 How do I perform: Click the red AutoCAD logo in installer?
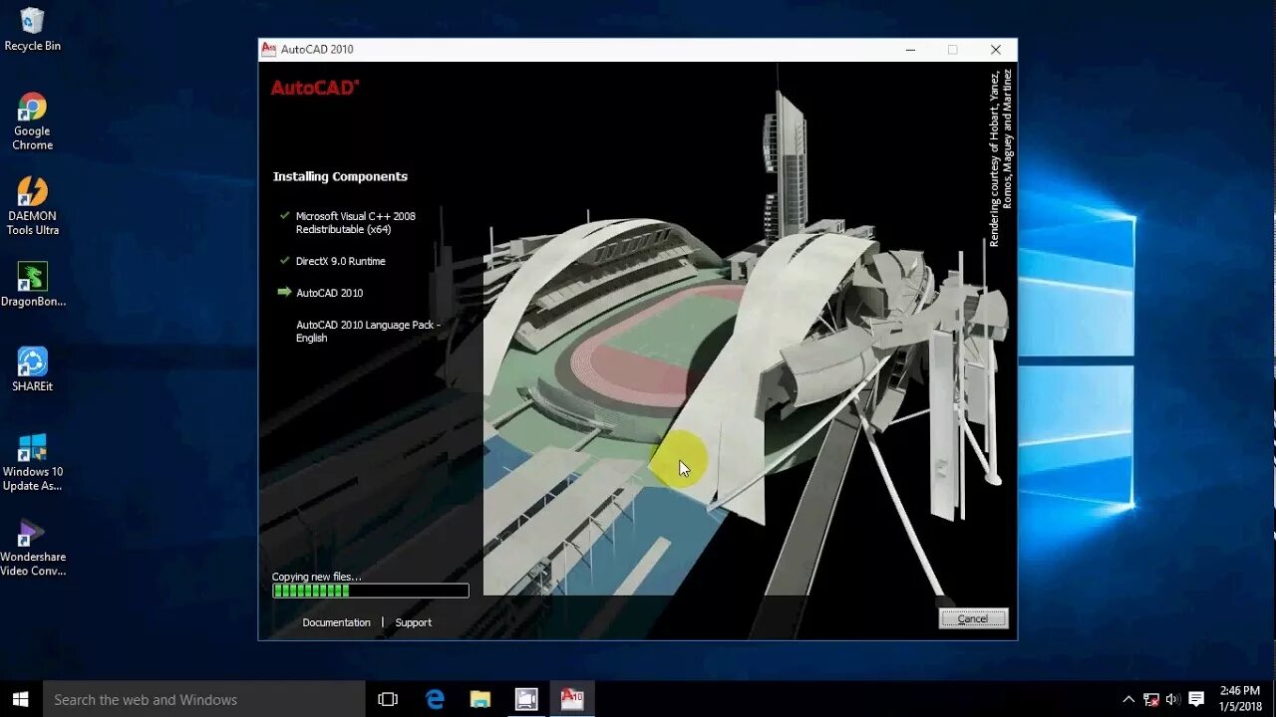point(314,88)
